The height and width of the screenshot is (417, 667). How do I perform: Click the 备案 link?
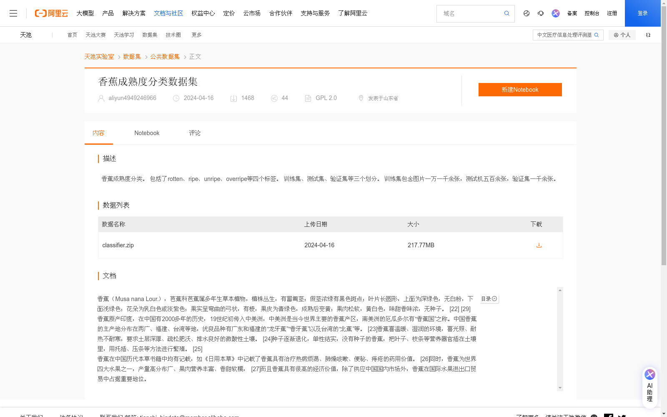(x=572, y=13)
